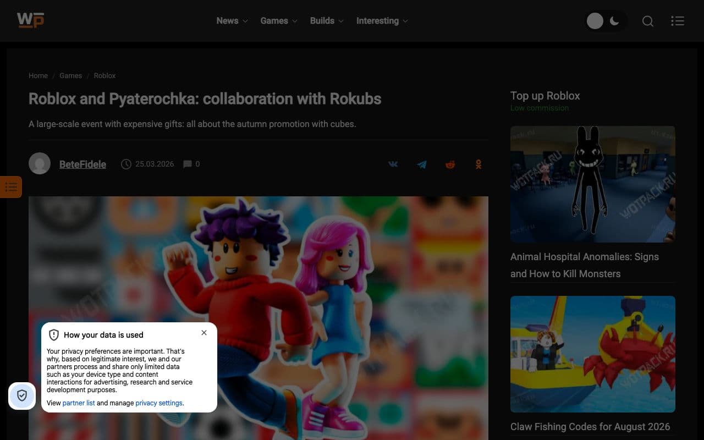704x440 pixels.
Task: Read Animal Hospital Anomalies article title
Action: [585, 265]
